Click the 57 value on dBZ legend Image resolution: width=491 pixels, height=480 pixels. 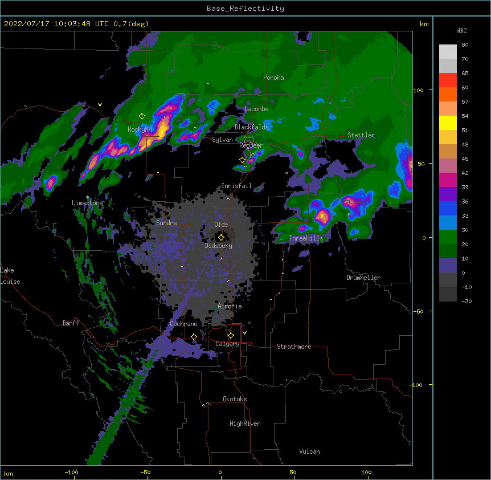click(x=465, y=102)
